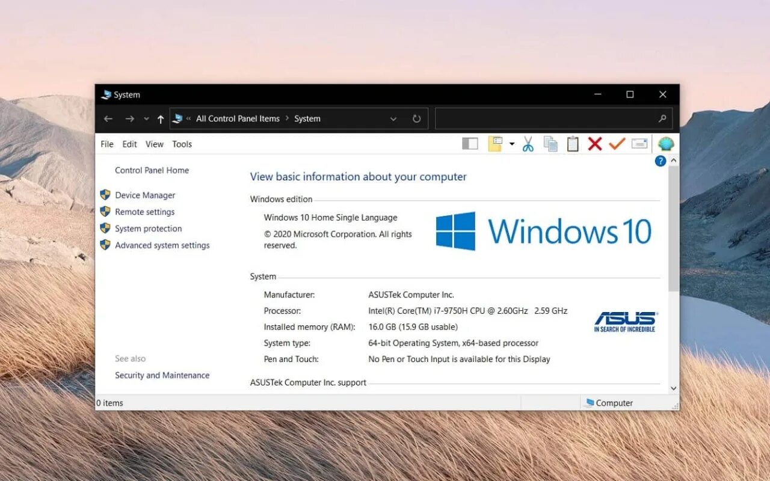
Task: Open the Tools menu
Action: 182,144
